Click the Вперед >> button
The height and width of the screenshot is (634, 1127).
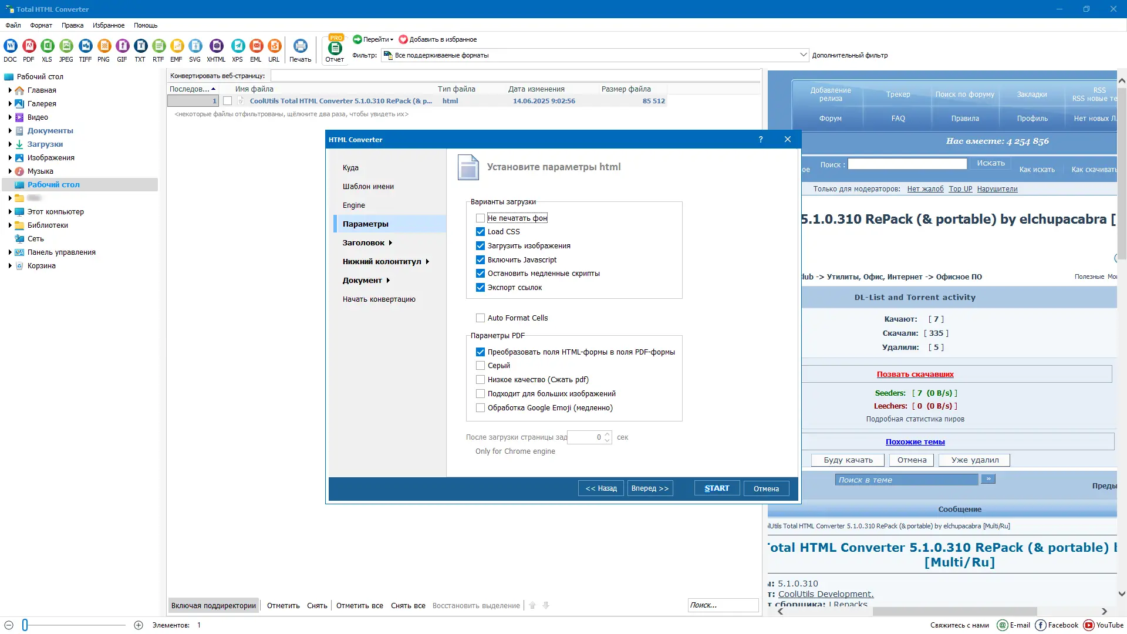click(650, 488)
